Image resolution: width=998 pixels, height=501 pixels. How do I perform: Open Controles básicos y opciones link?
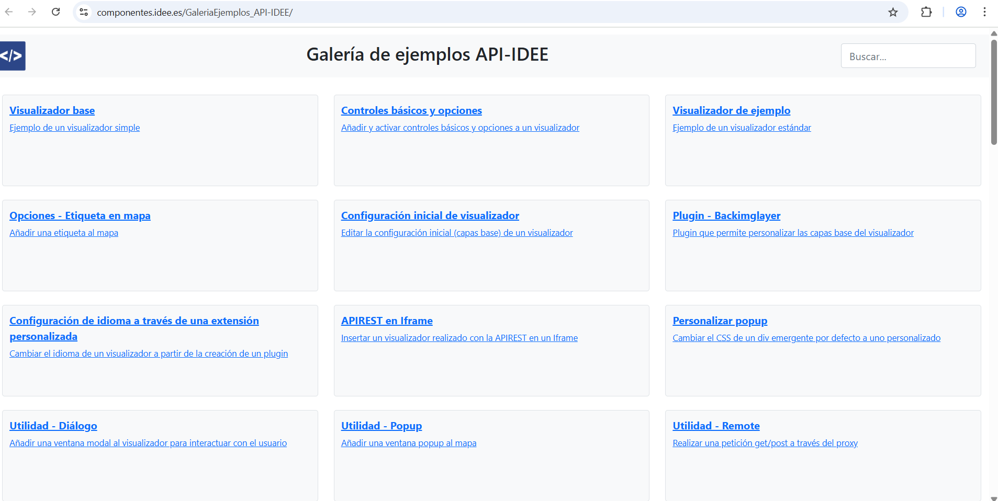(x=411, y=110)
